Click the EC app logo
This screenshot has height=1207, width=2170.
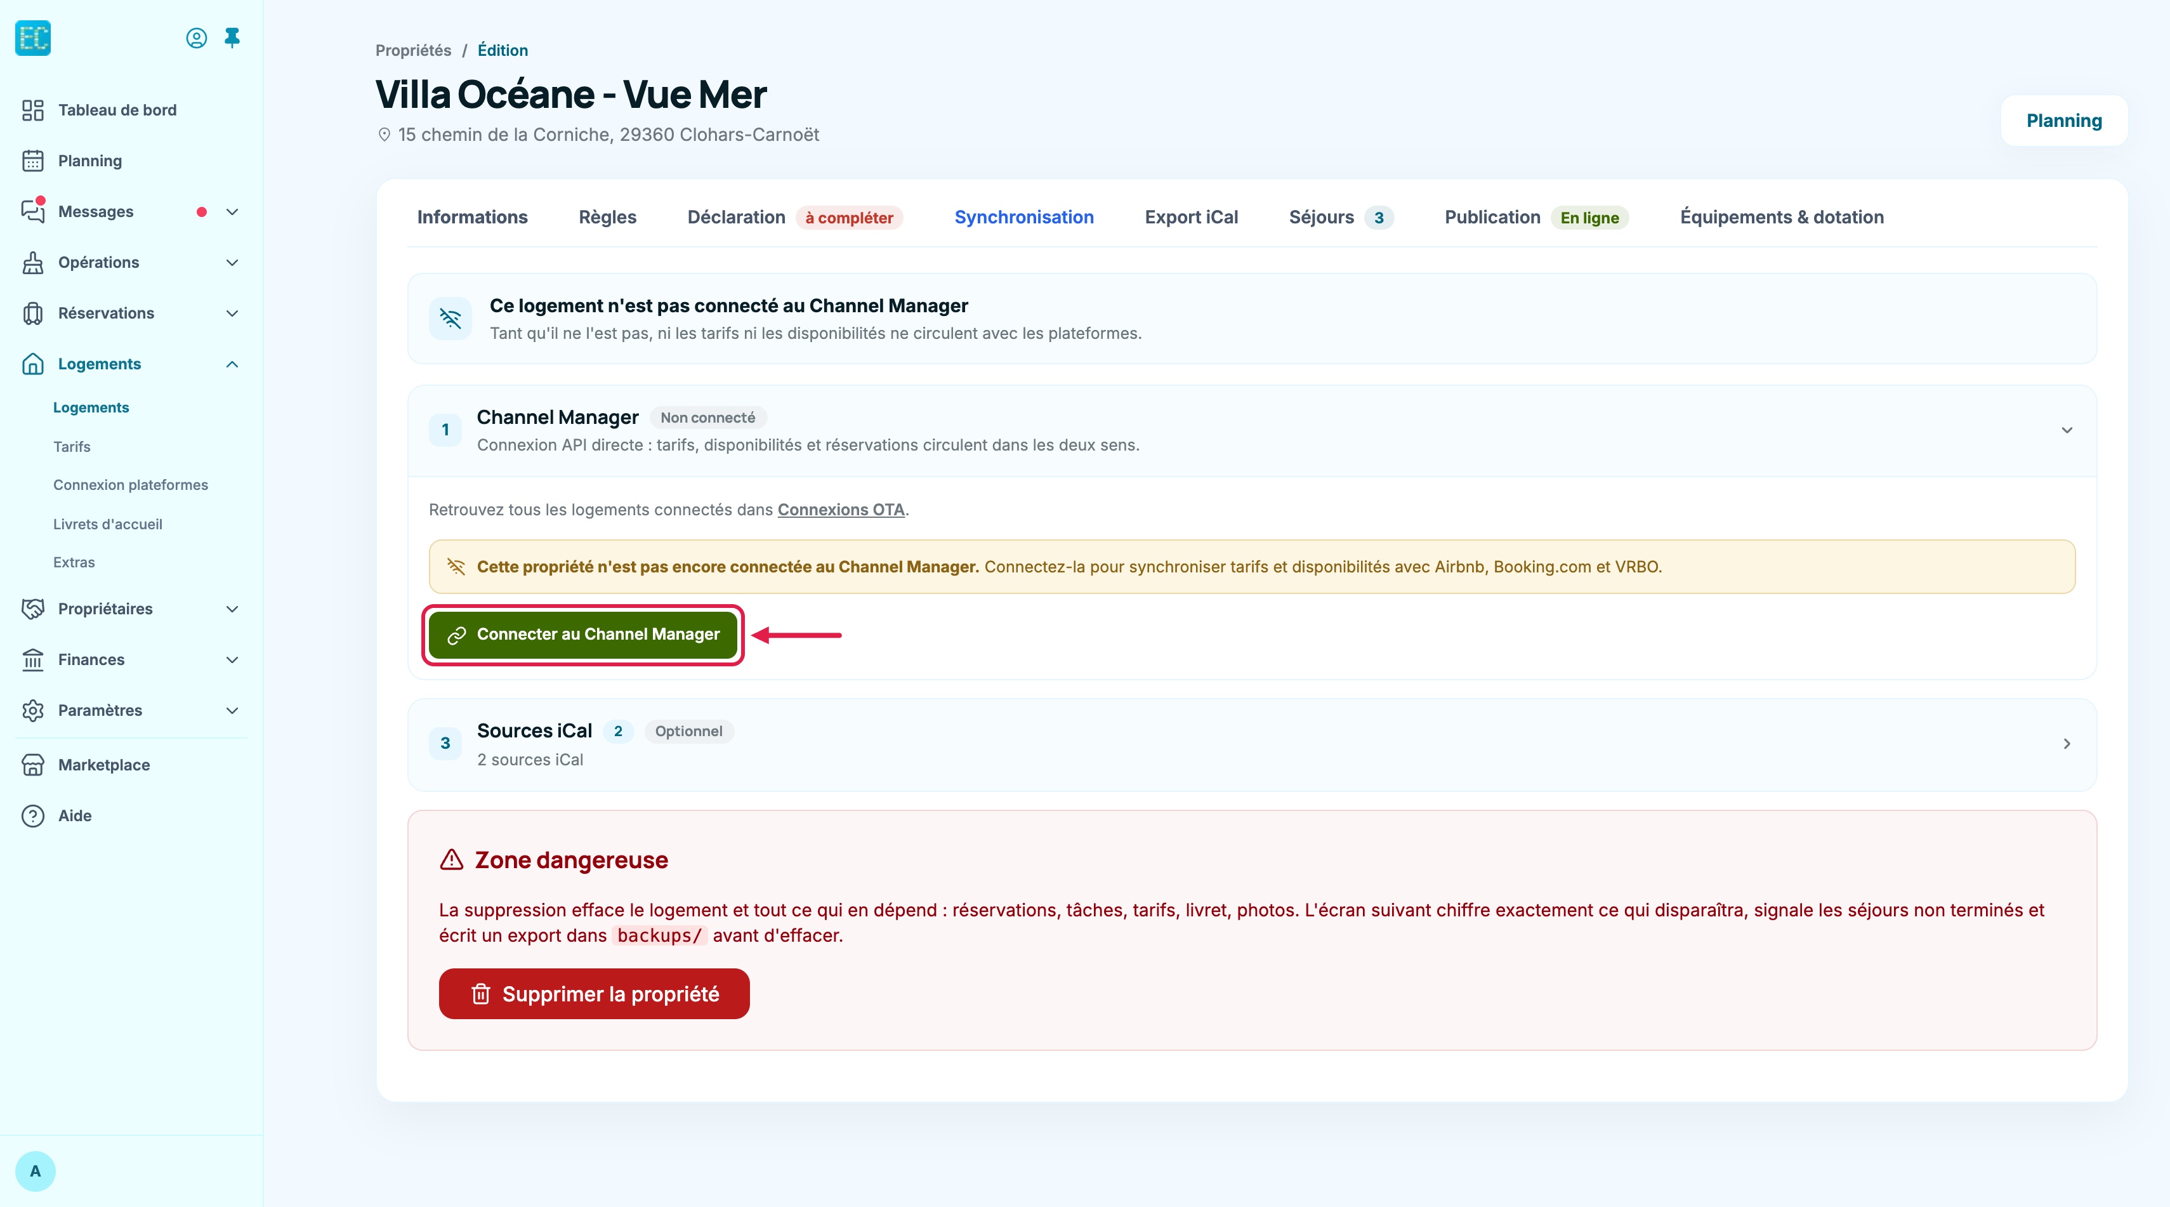click(x=33, y=38)
